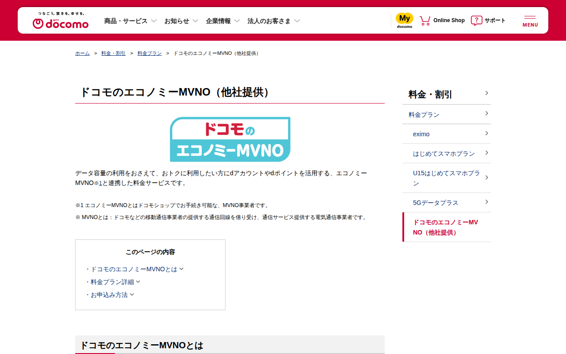The height and width of the screenshot is (354, 566).
Task: Expand the 商品・サービス menu
Action: 130,21
